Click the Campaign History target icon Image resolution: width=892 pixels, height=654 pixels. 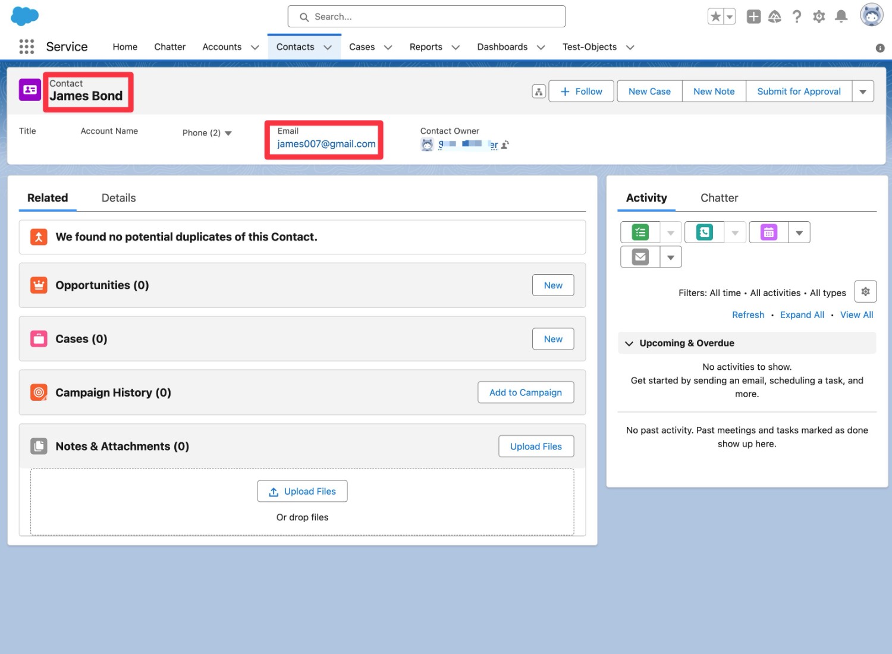click(x=39, y=392)
